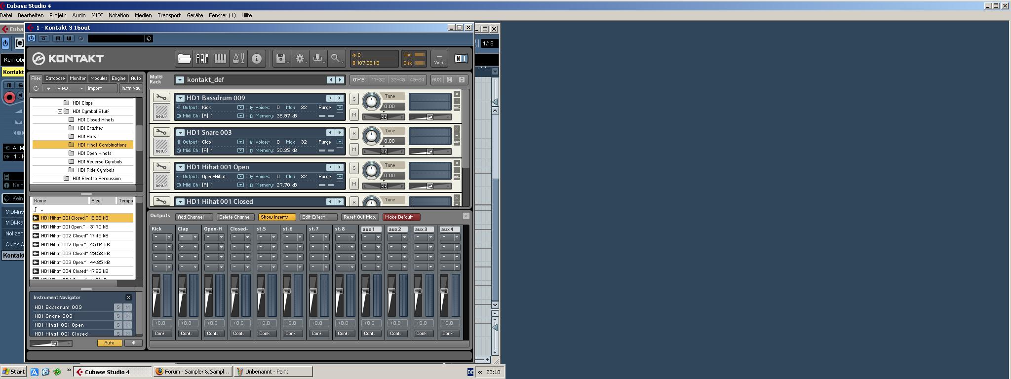This screenshot has width=1011, height=379.
Task: Minimize Kontakt rack with View button
Action: pyautogui.click(x=439, y=59)
